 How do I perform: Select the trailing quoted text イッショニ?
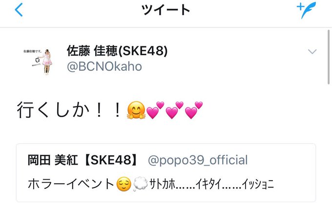click(x=258, y=184)
